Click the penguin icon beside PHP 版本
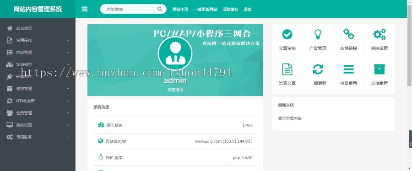 coord(100,157)
